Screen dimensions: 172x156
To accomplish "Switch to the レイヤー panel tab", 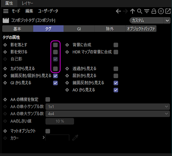I will point(28,3).
